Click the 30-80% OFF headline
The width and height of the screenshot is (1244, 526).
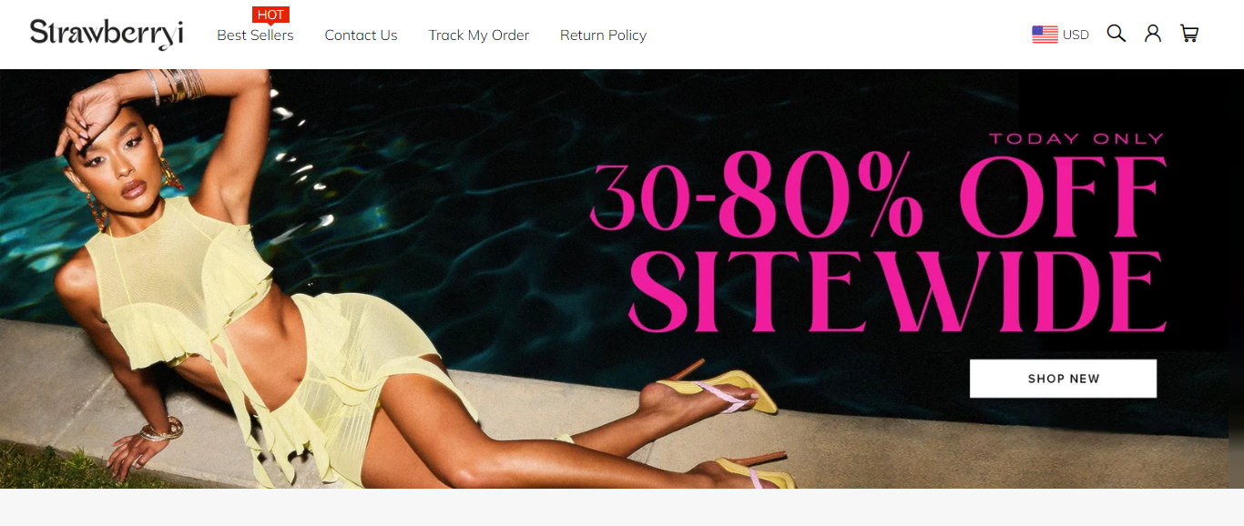tap(879, 197)
